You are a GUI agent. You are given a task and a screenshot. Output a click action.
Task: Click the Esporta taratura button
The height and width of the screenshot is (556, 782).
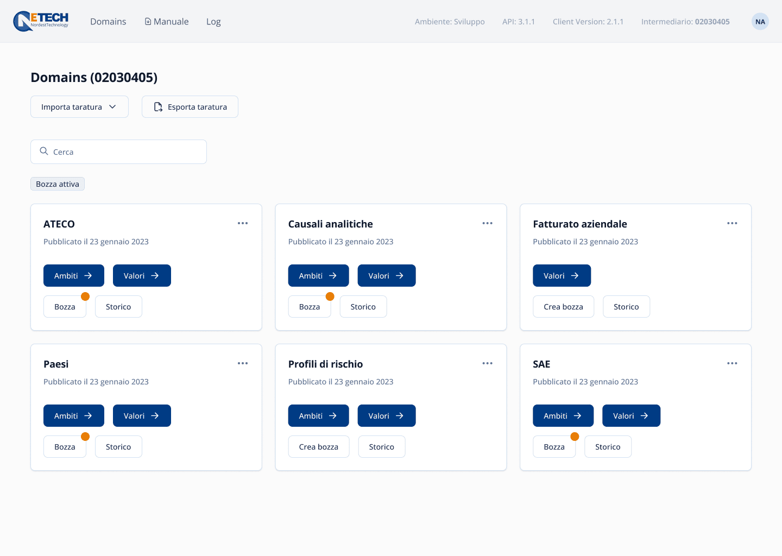190,107
